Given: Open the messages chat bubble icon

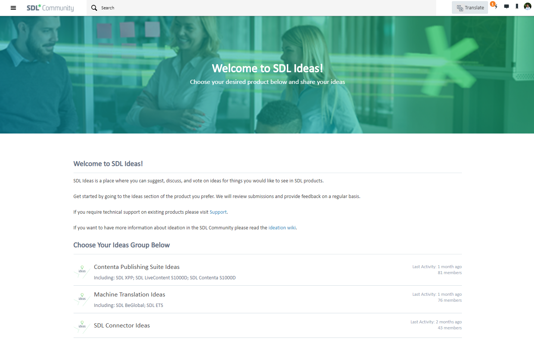Looking at the screenshot, I should (x=506, y=6).
